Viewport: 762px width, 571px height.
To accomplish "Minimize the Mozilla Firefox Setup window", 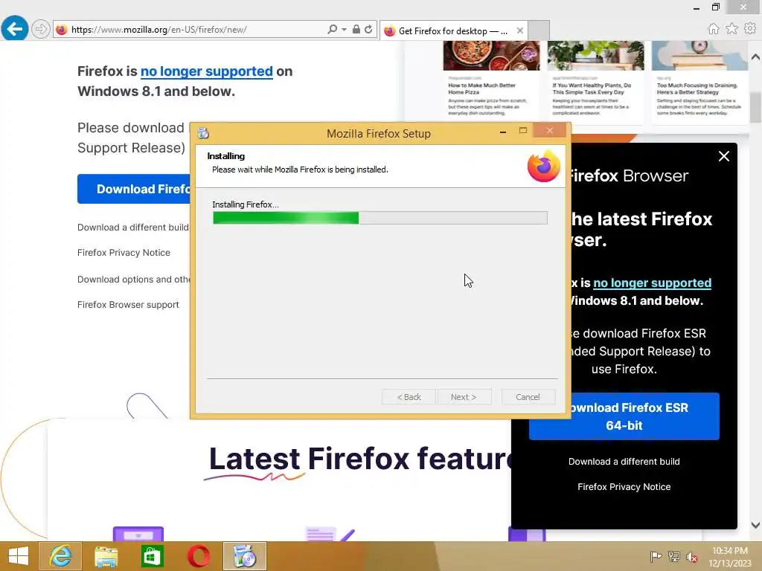I will pos(503,131).
